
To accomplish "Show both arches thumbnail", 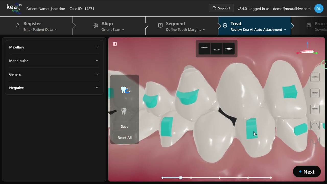I will click(x=229, y=49).
